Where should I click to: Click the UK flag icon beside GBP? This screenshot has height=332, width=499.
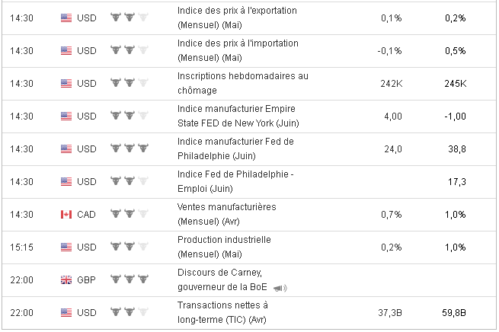(66, 279)
